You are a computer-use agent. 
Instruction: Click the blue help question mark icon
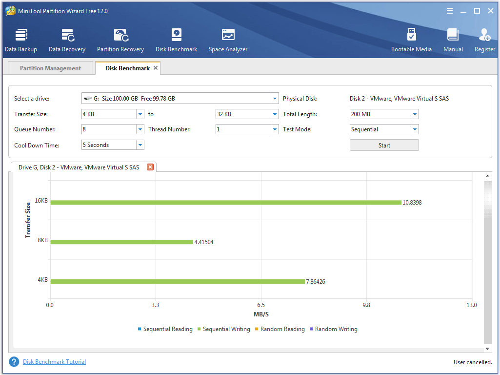[14, 362]
